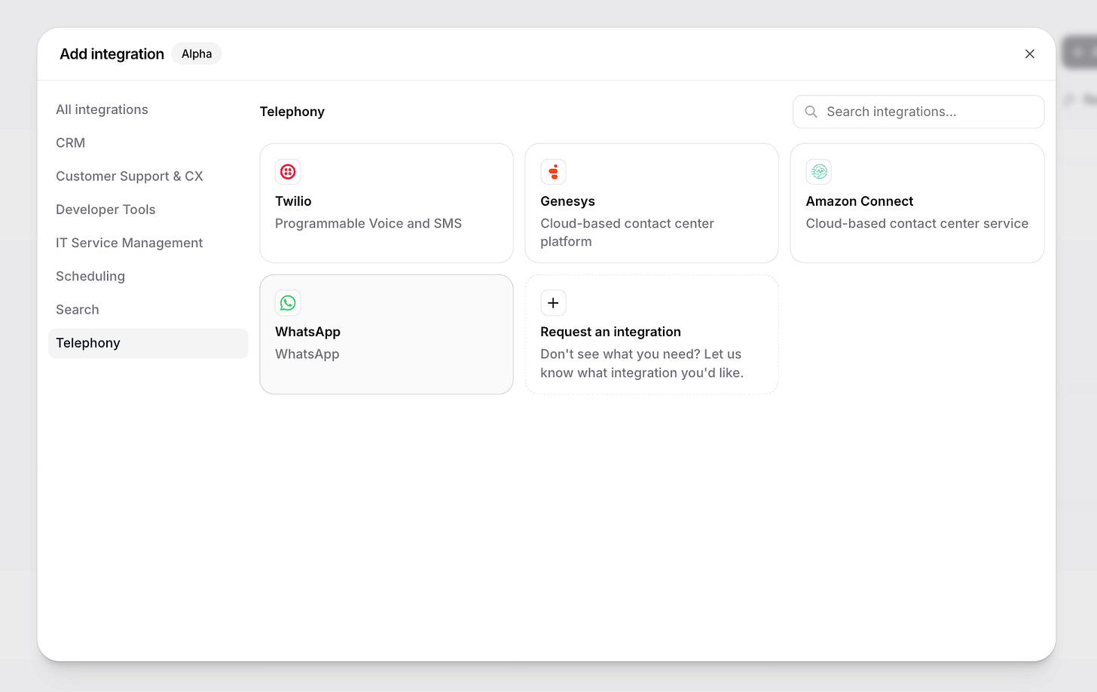Close the Add integration dialog
The width and height of the screenshot is (1097, 692).
1030,54
